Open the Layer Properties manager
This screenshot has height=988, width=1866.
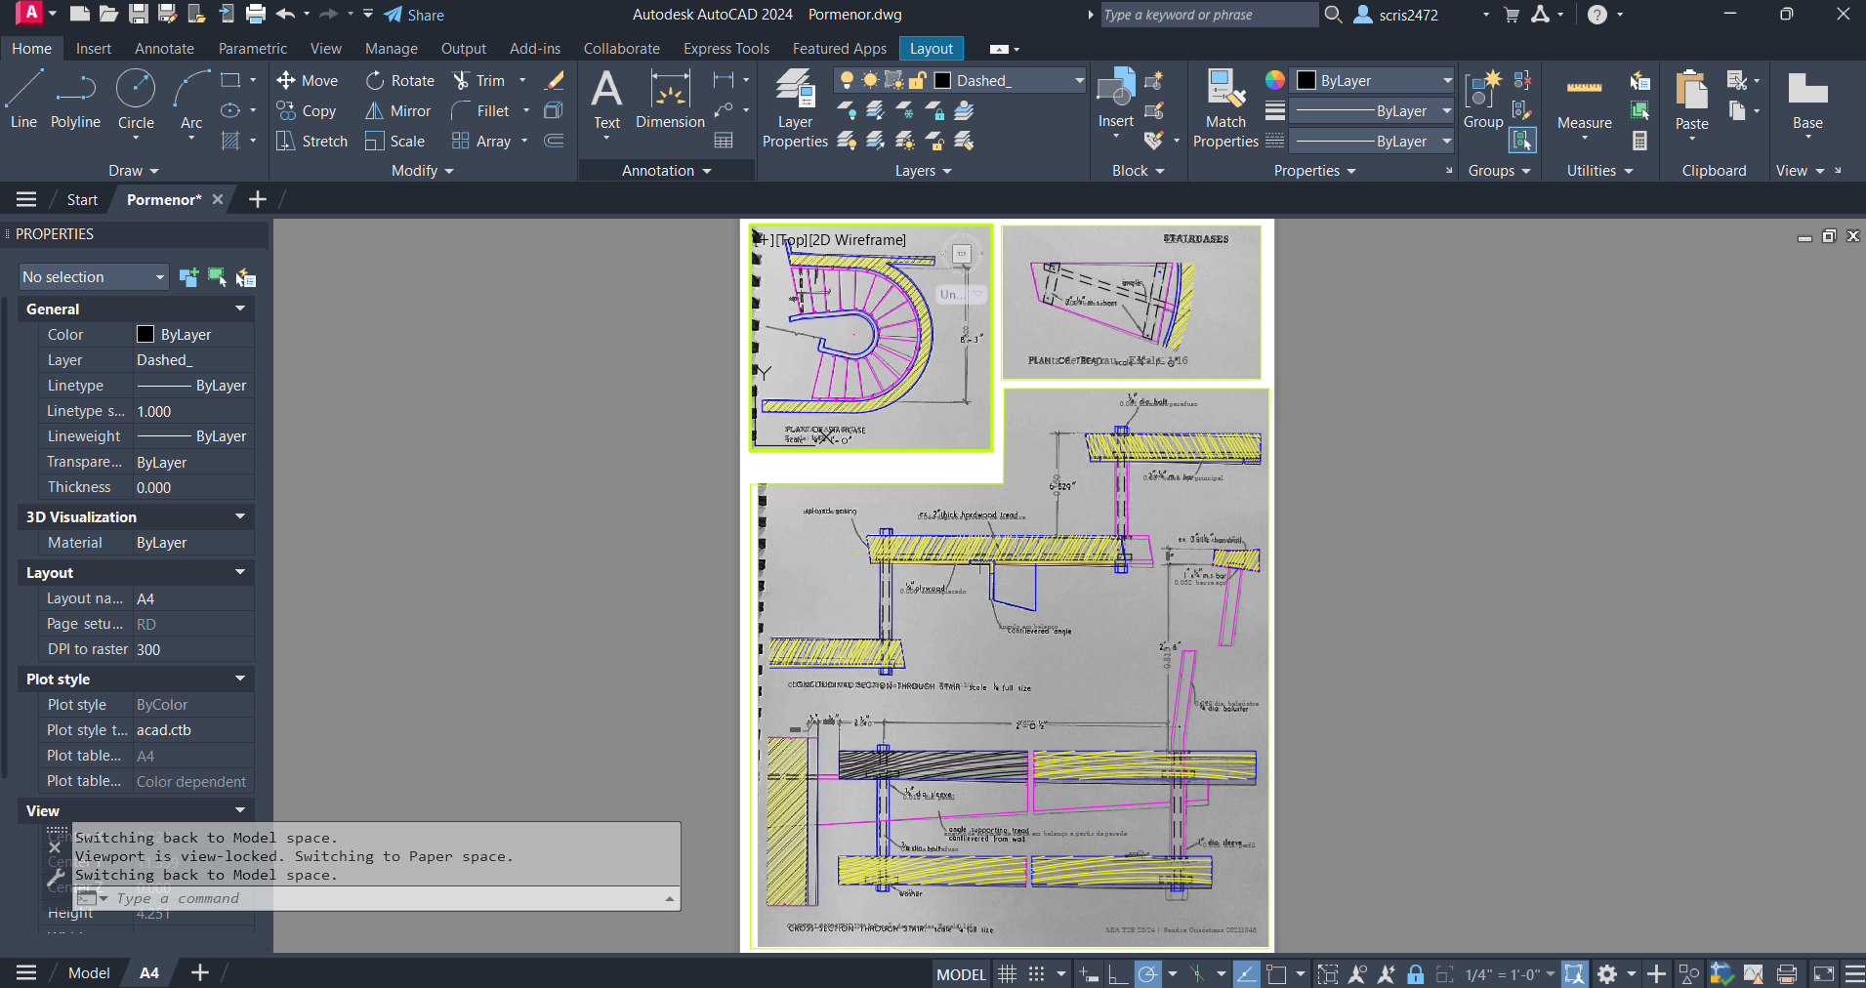pos(795,108)
